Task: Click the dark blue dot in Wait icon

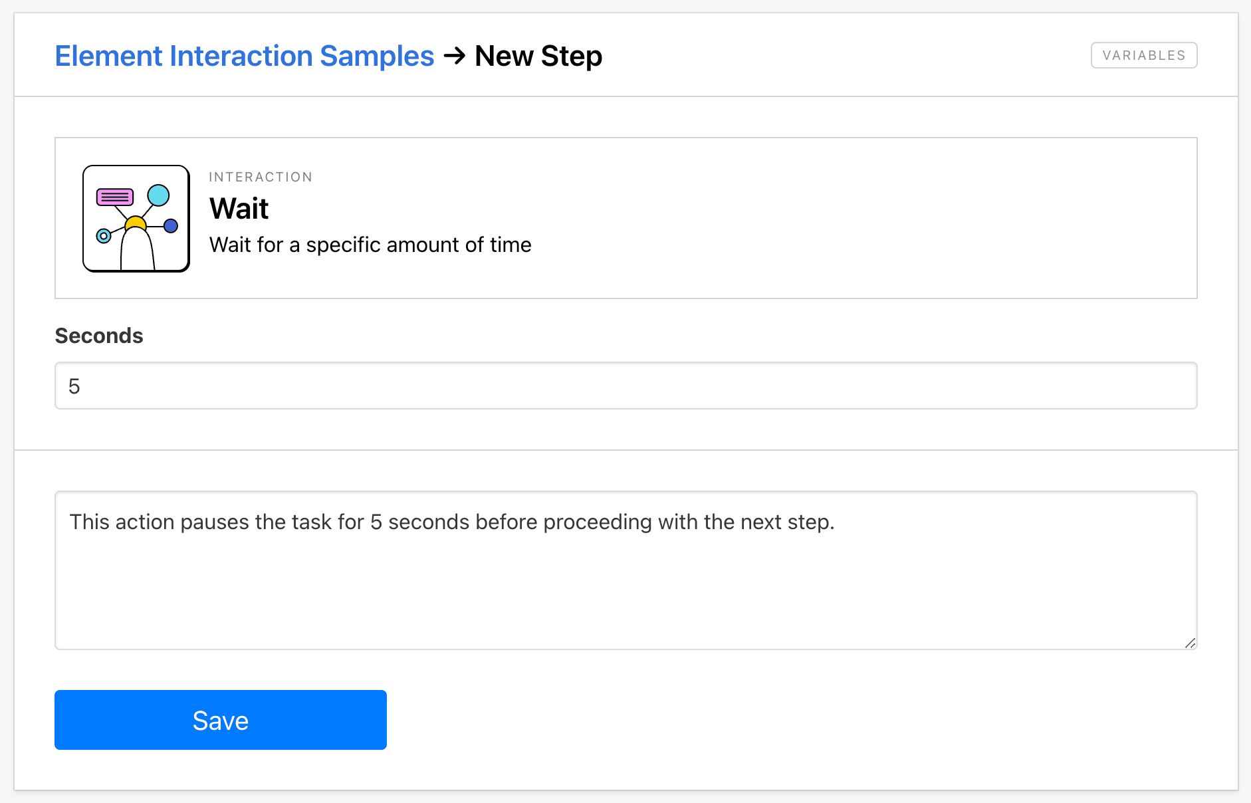Action: pos(171,226)
